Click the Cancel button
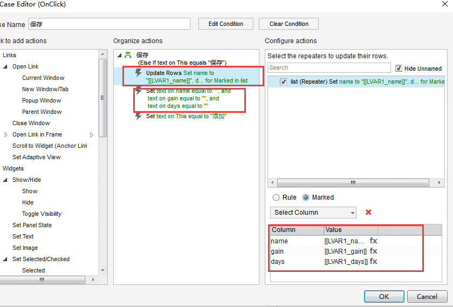The height and width of the screenshot is (307, 453). pyautogui.click(x=427, y=296)
